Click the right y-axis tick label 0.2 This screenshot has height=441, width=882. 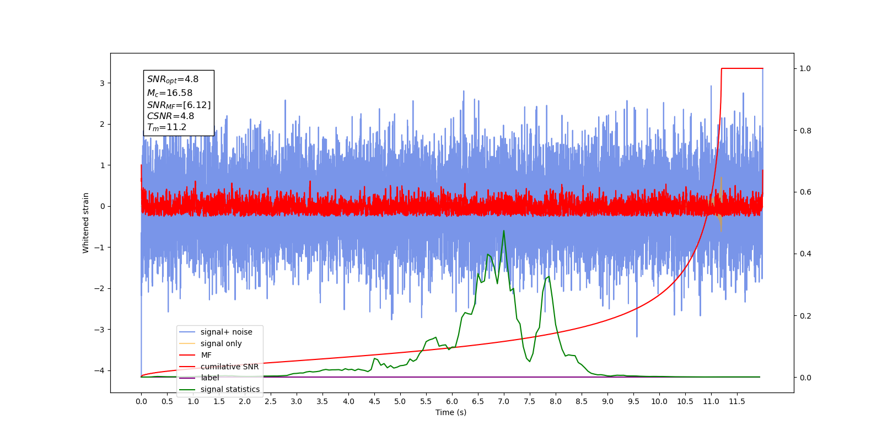tap(805, 316)
